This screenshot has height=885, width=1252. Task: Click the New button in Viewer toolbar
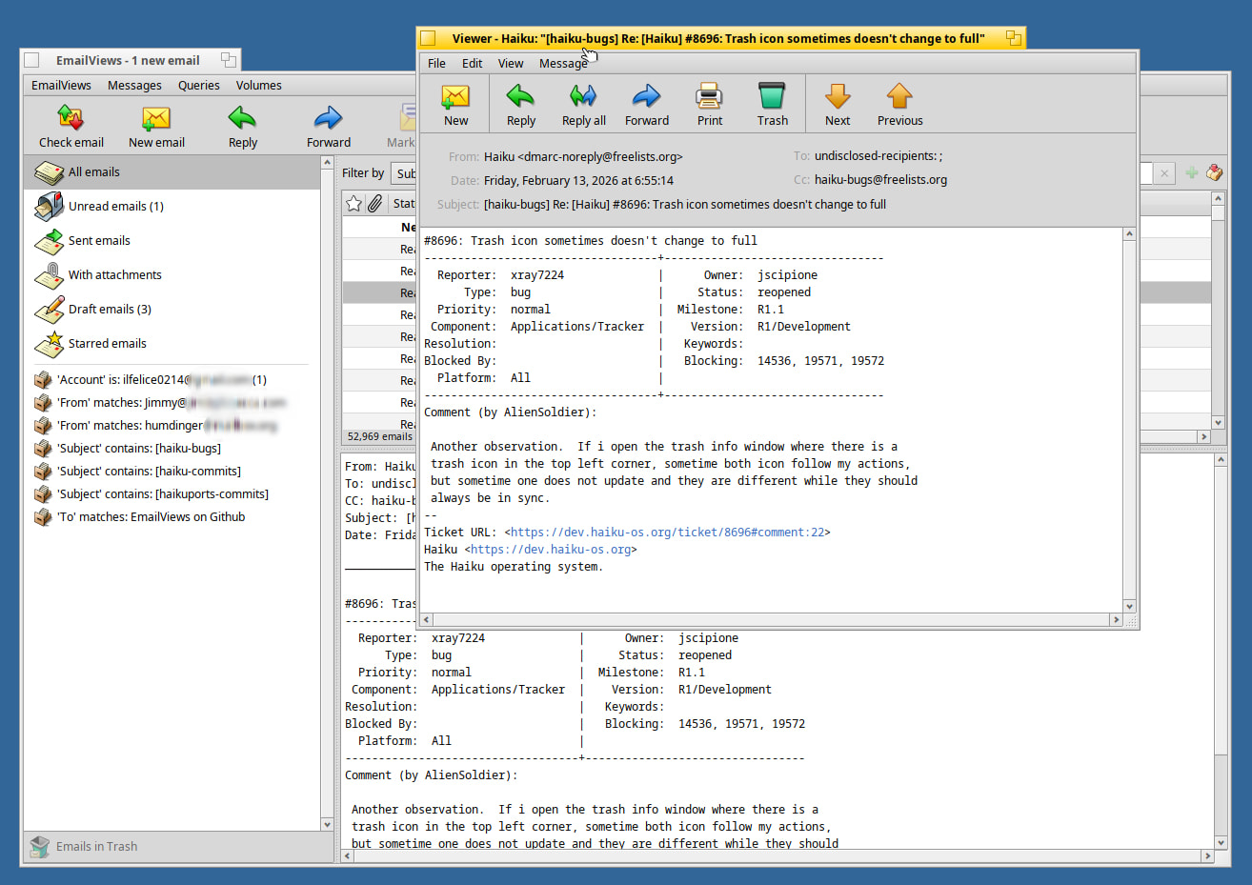point(455,105)
